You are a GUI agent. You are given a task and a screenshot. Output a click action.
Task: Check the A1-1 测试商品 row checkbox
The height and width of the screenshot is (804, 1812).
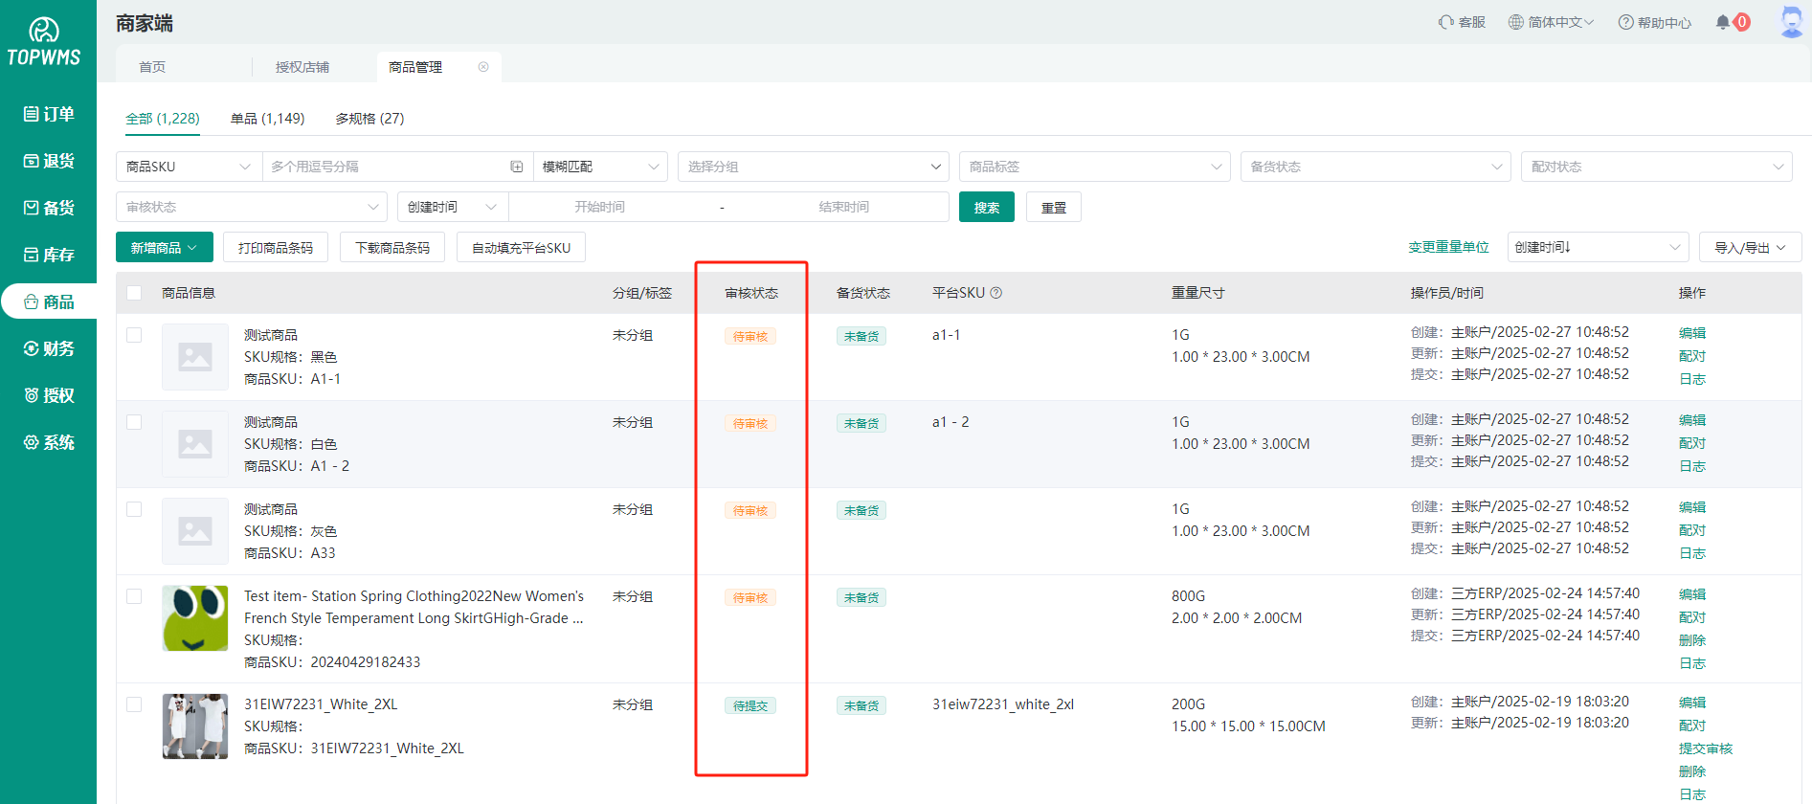coord(134,335)
